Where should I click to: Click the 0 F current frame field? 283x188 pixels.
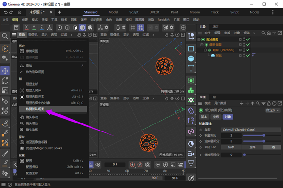115,164
